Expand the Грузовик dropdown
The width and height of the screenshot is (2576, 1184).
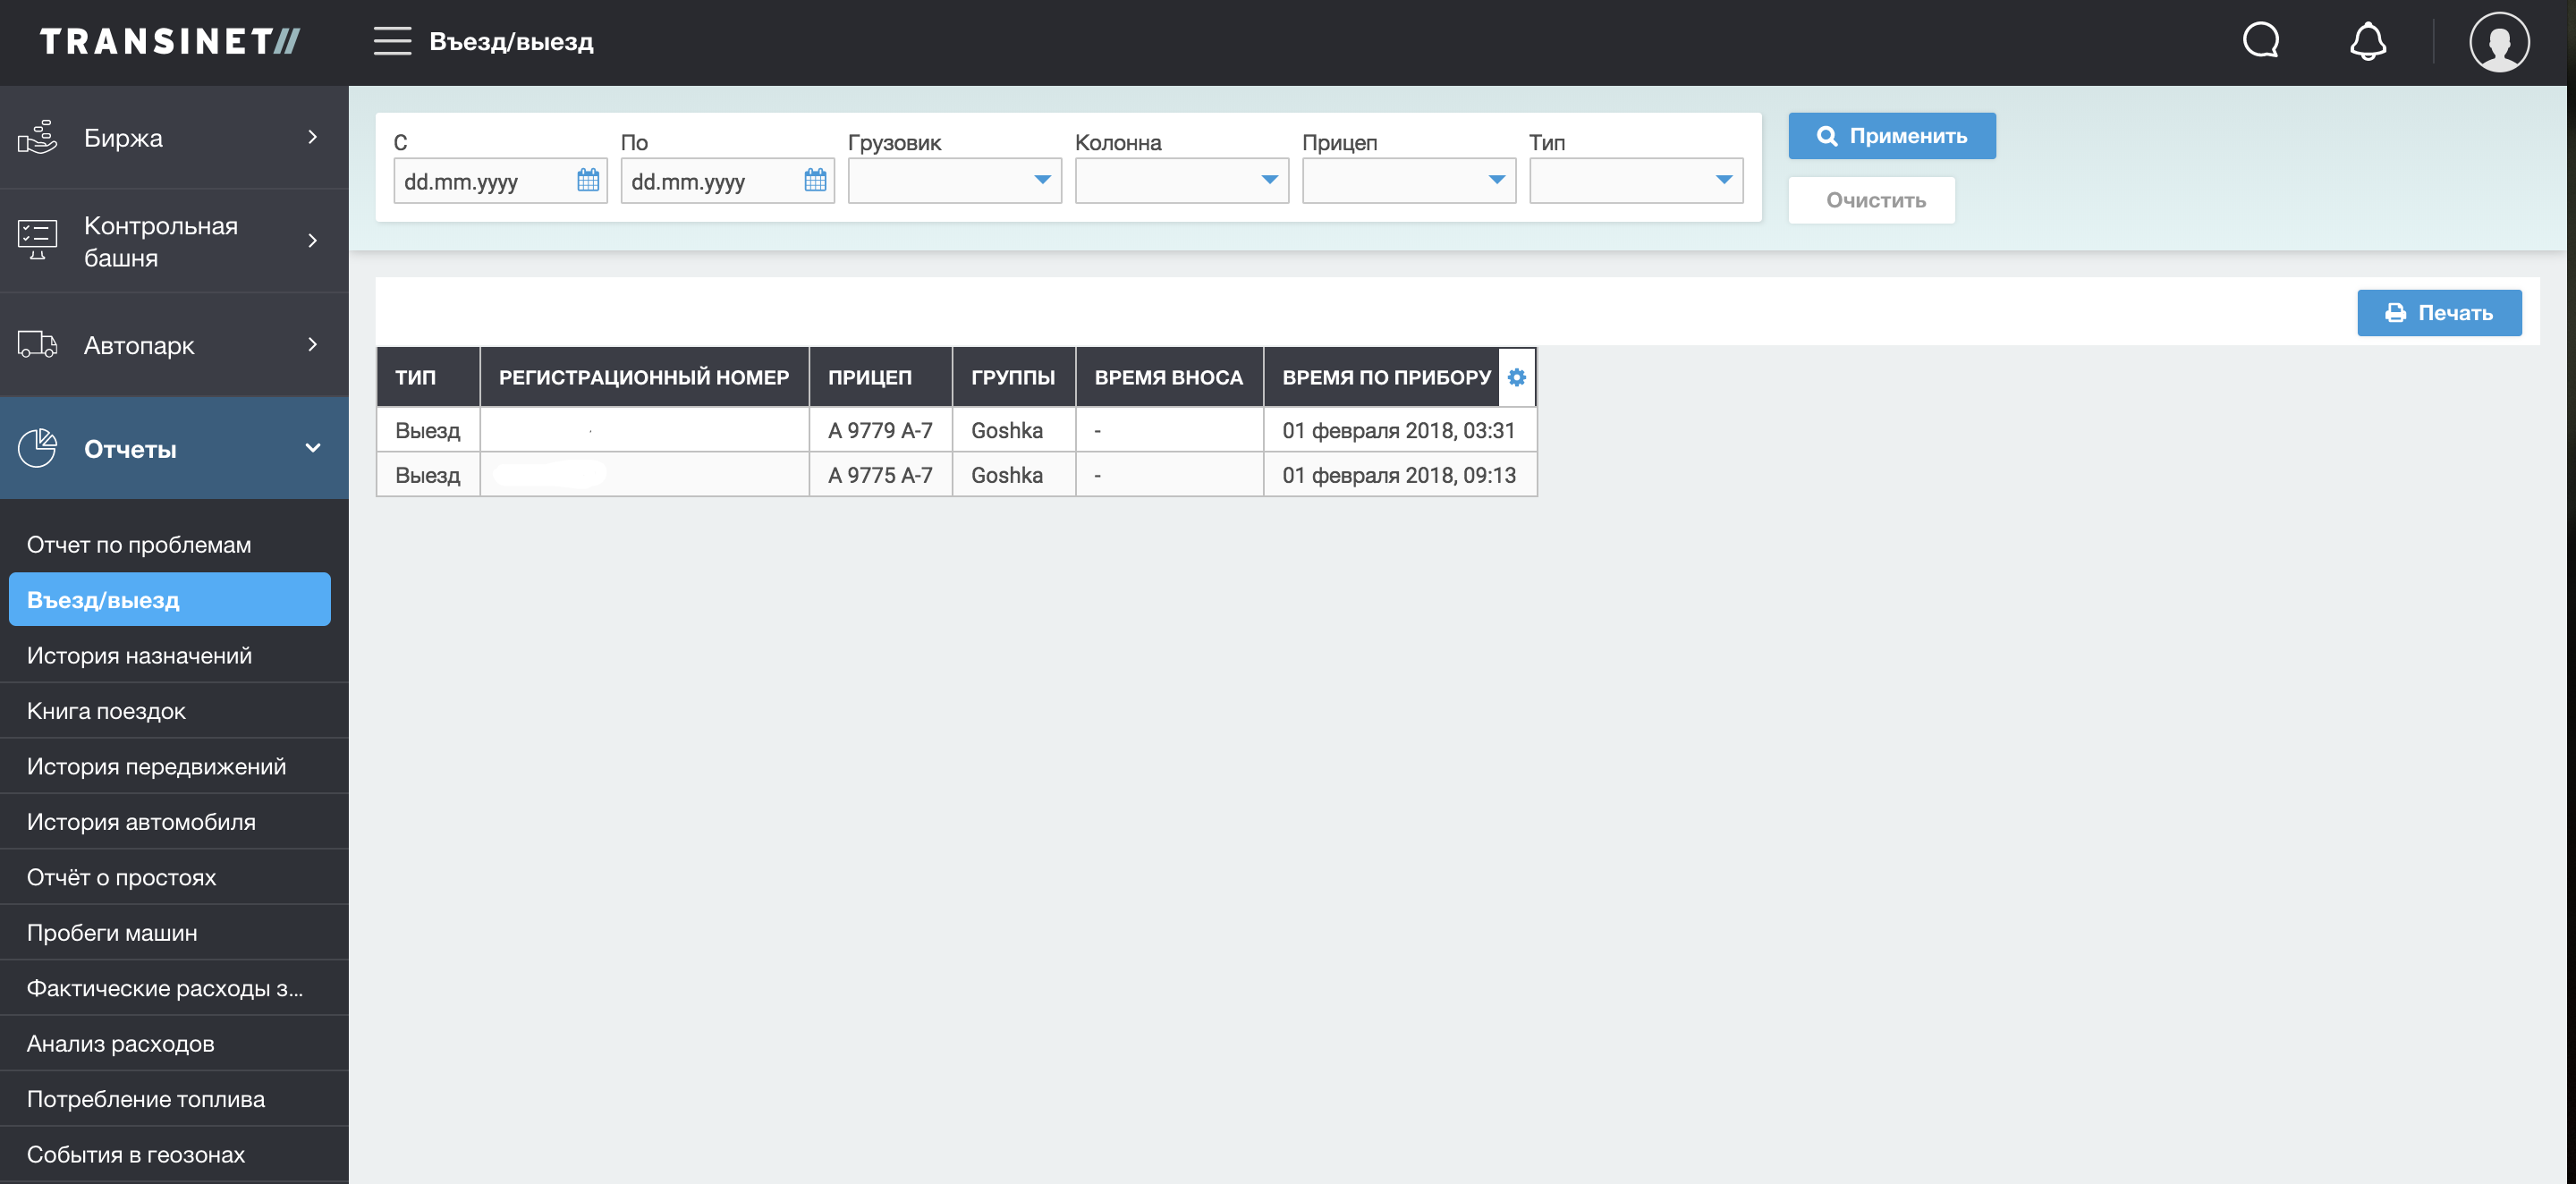click(954, 180)
